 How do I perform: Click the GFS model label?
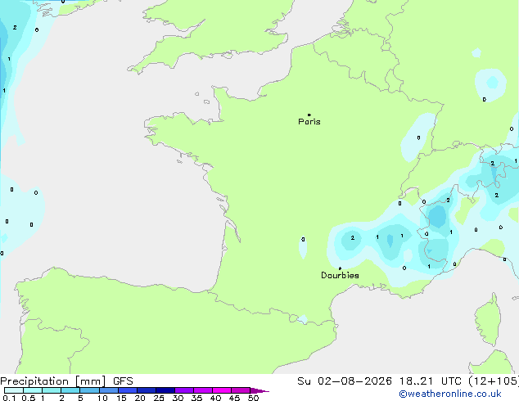pos(123,381)
